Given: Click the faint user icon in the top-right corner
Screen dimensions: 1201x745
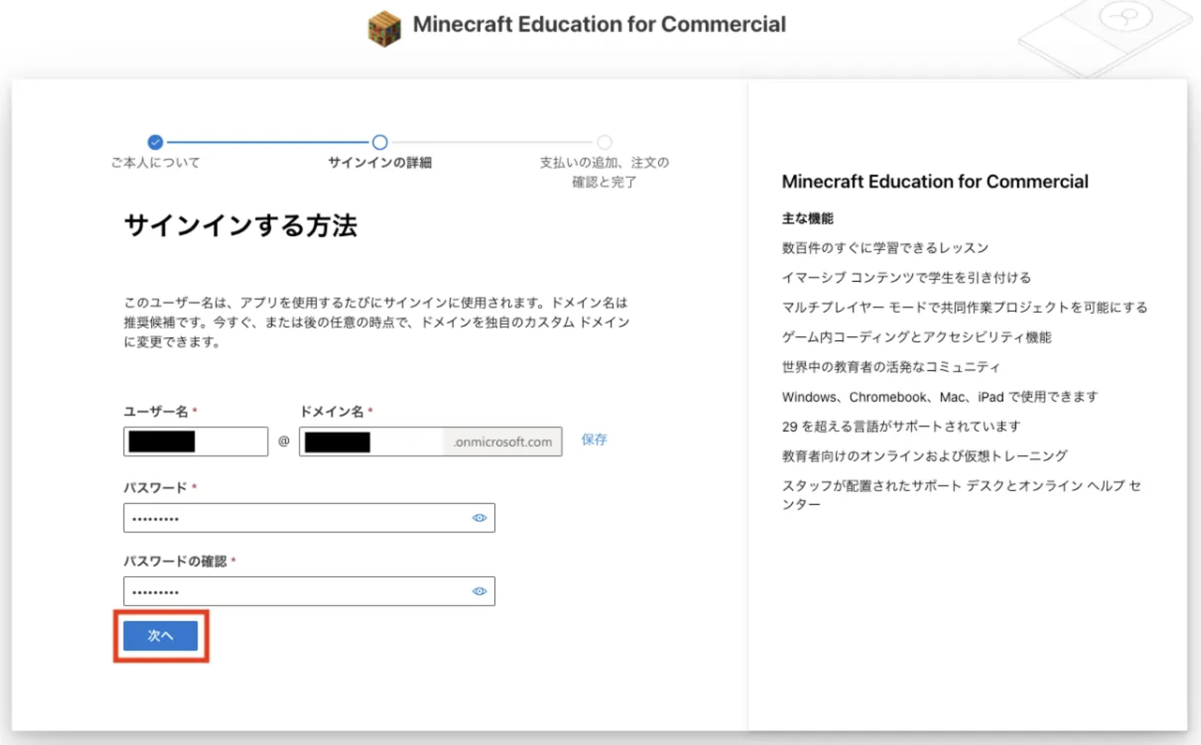Looking at the screenshot, I should click(x=1125, y=17).
